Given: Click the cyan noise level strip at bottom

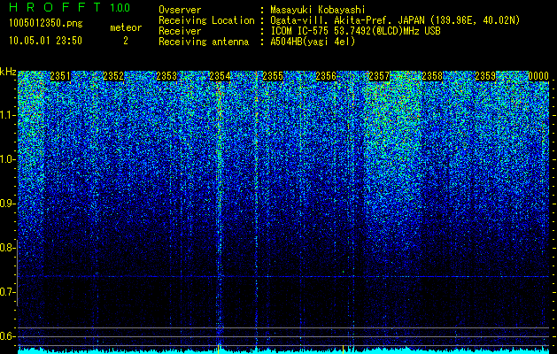Looking at the screenshot, I should [x=283, y=350].
